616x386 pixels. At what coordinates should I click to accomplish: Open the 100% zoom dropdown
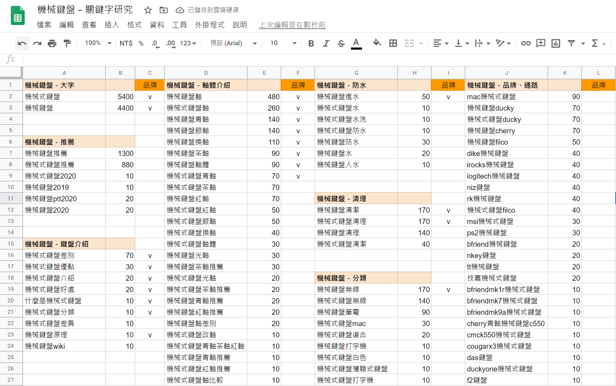pyautogui.click(x=98, y=43)
